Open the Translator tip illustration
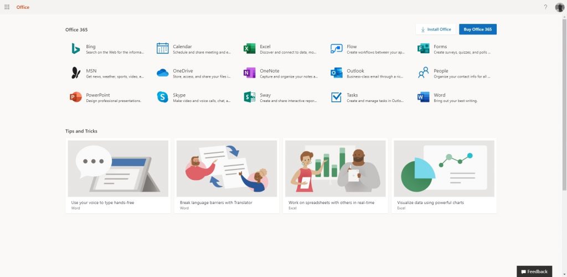The image size is (567, 277). pyautogui.click(x=226, y=168)
